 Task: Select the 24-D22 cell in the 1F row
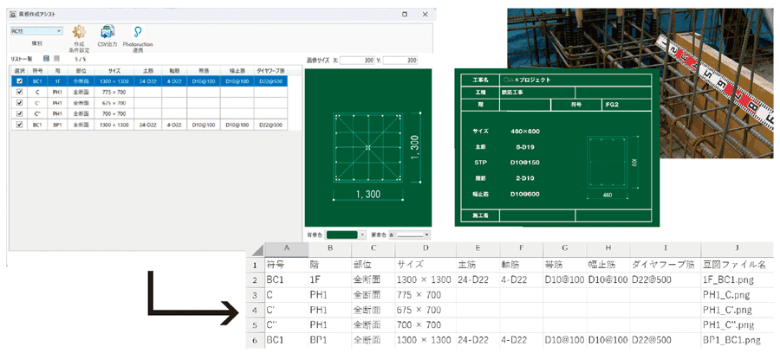tap(146, 81)
